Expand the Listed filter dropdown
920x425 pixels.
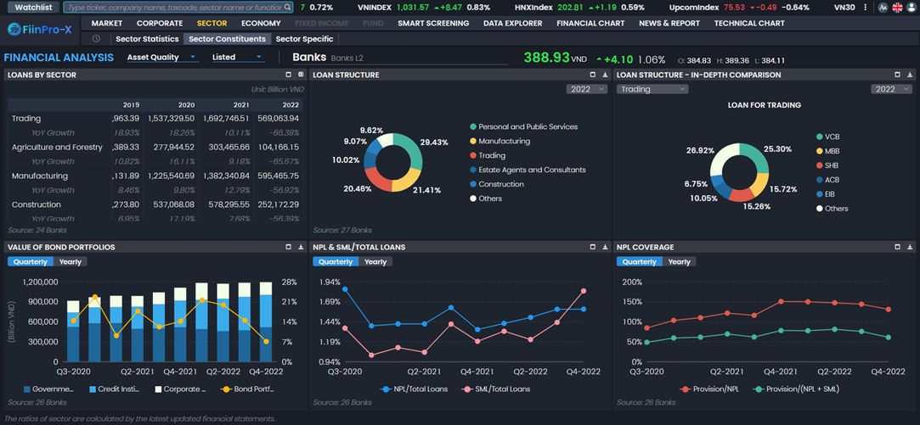coord(237,58)
